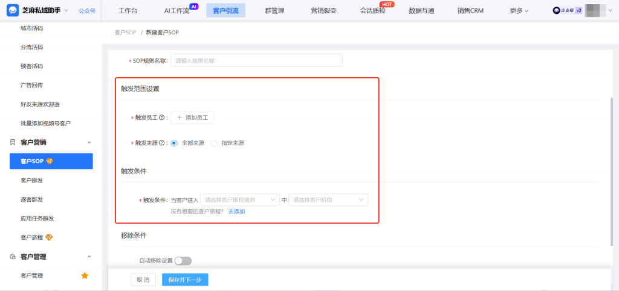619x291 pixels.
Task: Open the 会话质检 tab
Action: [372, 11]
